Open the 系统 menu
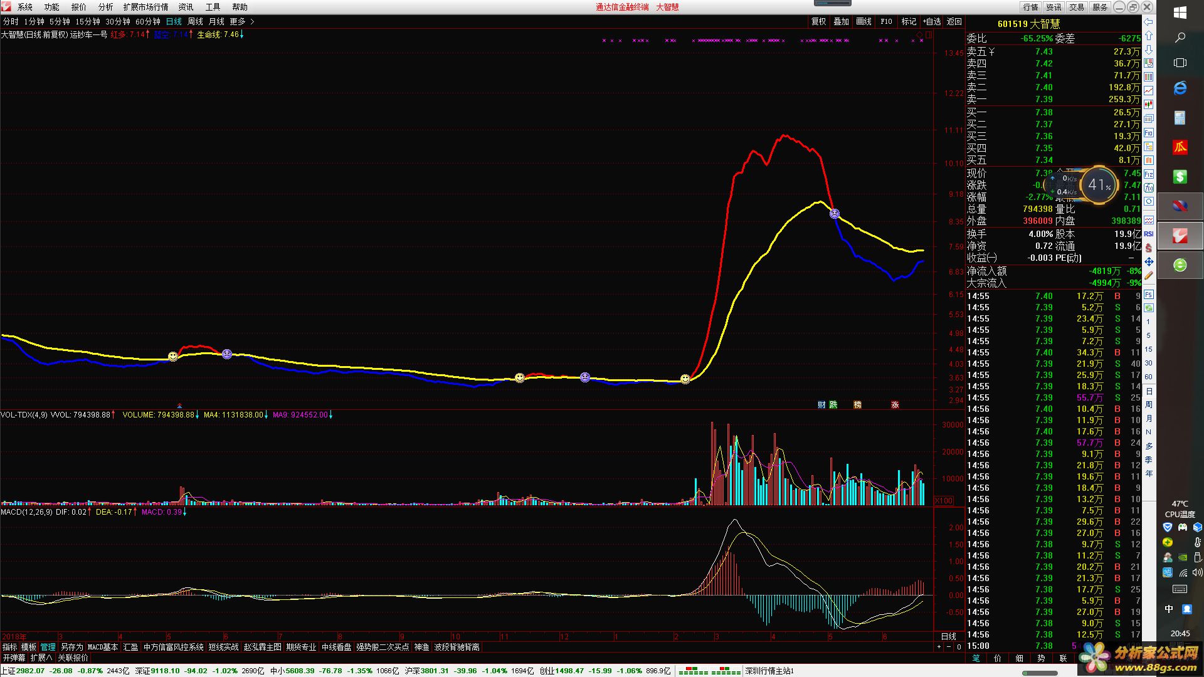 [x=25, y=7]
